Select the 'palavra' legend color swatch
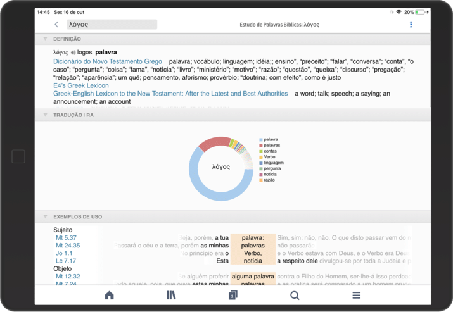Image resolution: width=453 pixels, height=312 pixels. (261, 139)
